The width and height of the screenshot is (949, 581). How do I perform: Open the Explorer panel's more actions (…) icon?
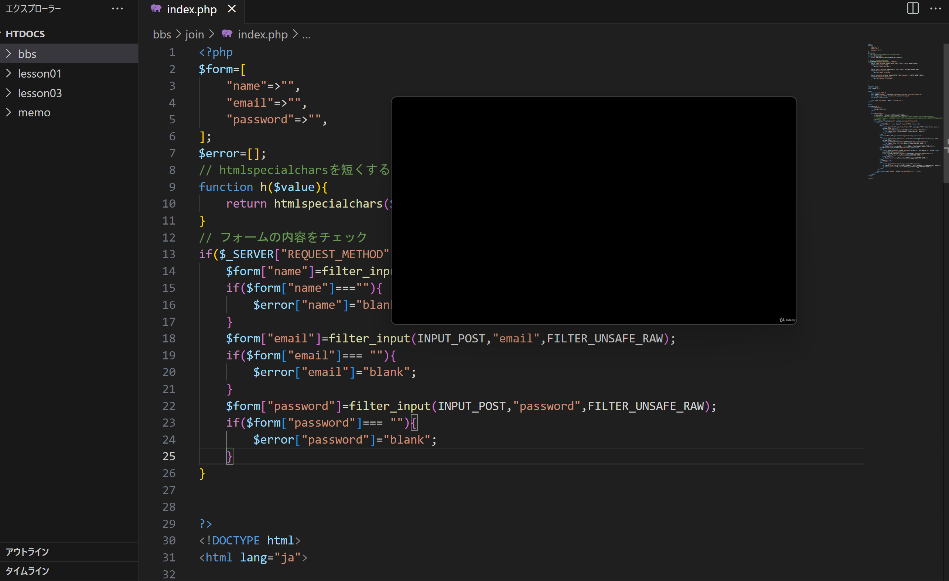point(117,8)
